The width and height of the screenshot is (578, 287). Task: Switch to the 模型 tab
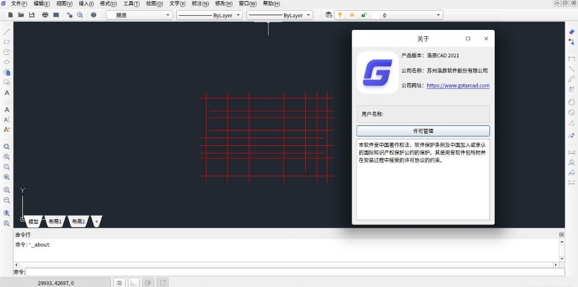[x=33, y=221]
